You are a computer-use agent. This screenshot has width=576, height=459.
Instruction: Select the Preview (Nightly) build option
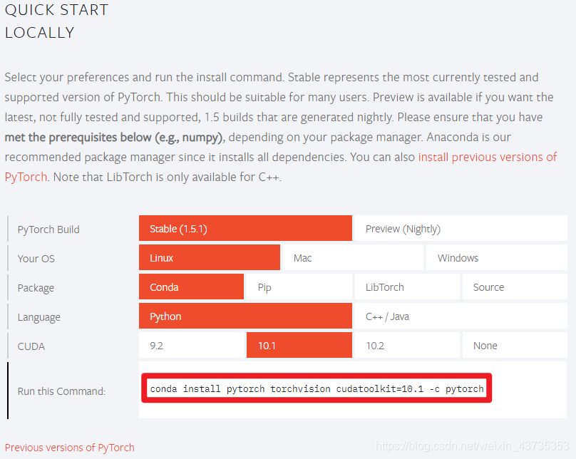click(x=461, y=228)
